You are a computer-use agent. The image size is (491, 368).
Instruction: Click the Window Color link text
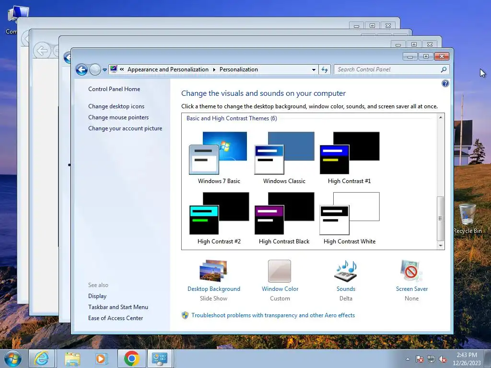tap(280, 289)
